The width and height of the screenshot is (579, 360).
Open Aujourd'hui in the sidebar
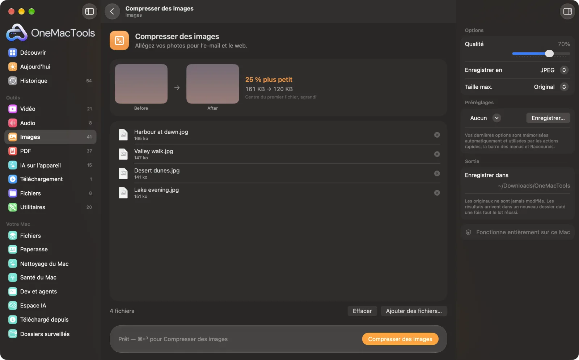point(50,67)
